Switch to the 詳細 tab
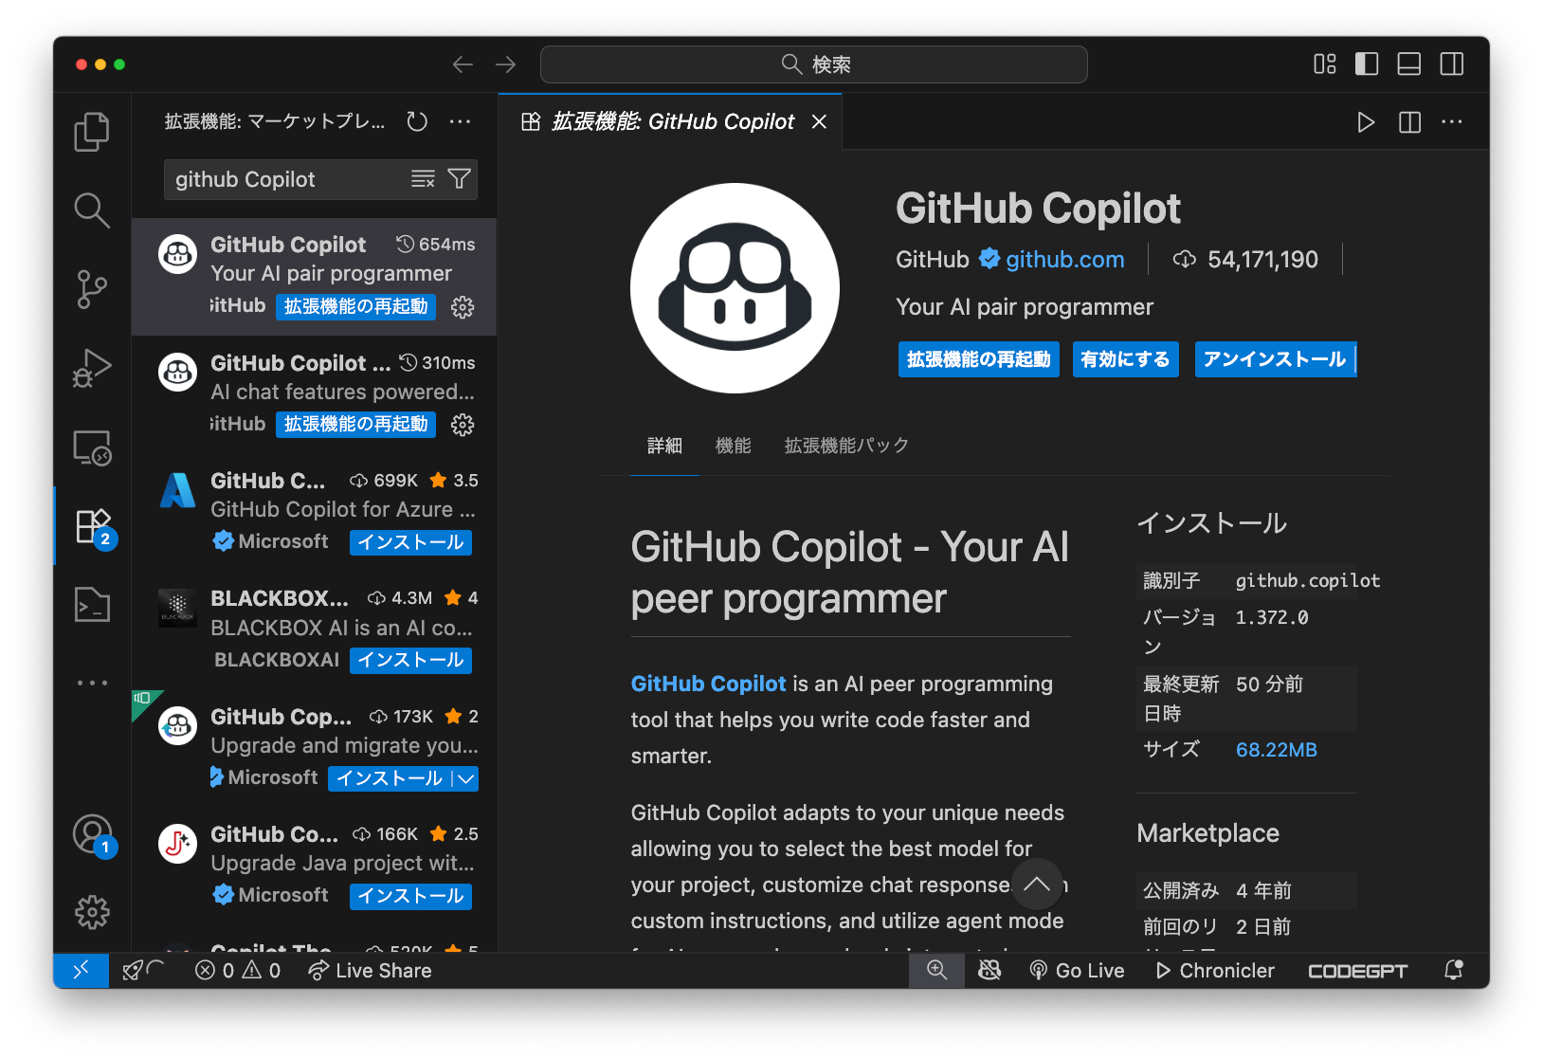The width and height of the screenshot is (1543, 1059). point(664,446)
